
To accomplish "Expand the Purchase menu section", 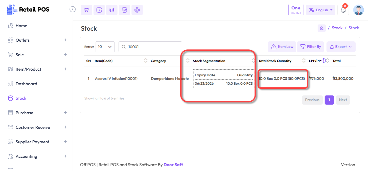I will tap(65, 113).
